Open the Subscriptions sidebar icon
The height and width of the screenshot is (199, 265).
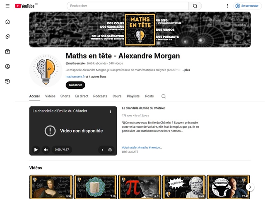7,51
